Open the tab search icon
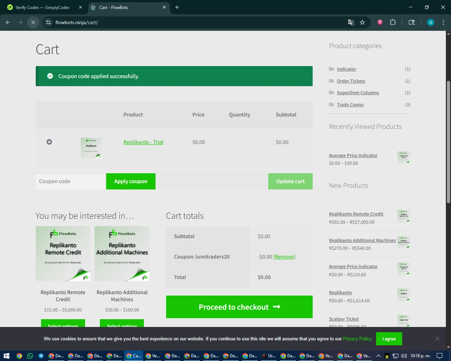 412,22
